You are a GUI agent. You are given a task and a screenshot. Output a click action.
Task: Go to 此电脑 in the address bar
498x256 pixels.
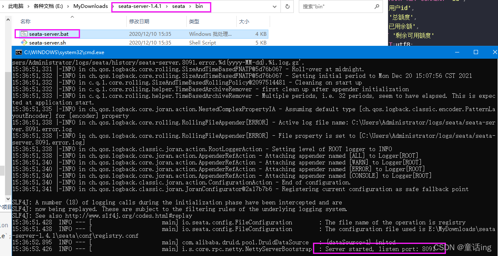tap(17, 6)
